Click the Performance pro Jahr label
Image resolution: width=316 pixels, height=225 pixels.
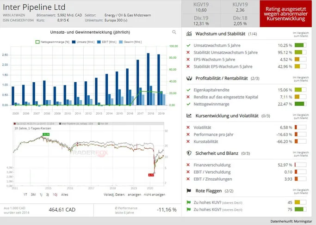pos(213,134)
